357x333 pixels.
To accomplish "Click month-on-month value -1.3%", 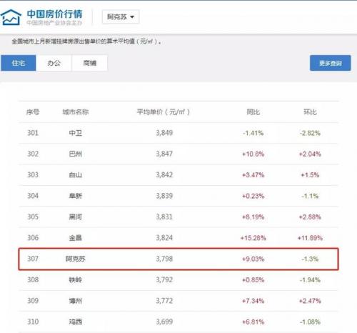I will coord(310,259).
